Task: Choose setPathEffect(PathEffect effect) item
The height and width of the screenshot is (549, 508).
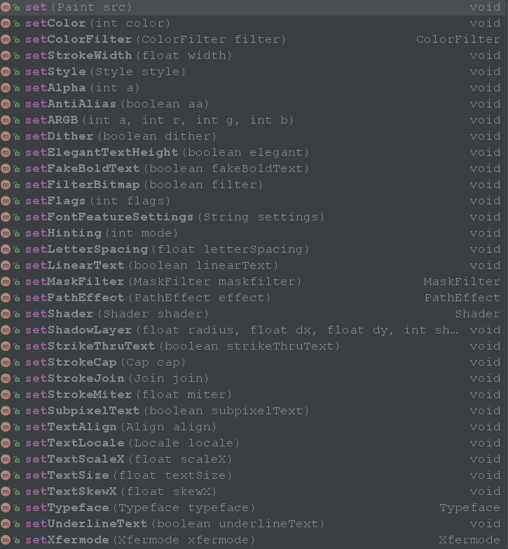Action: [254, 298]
